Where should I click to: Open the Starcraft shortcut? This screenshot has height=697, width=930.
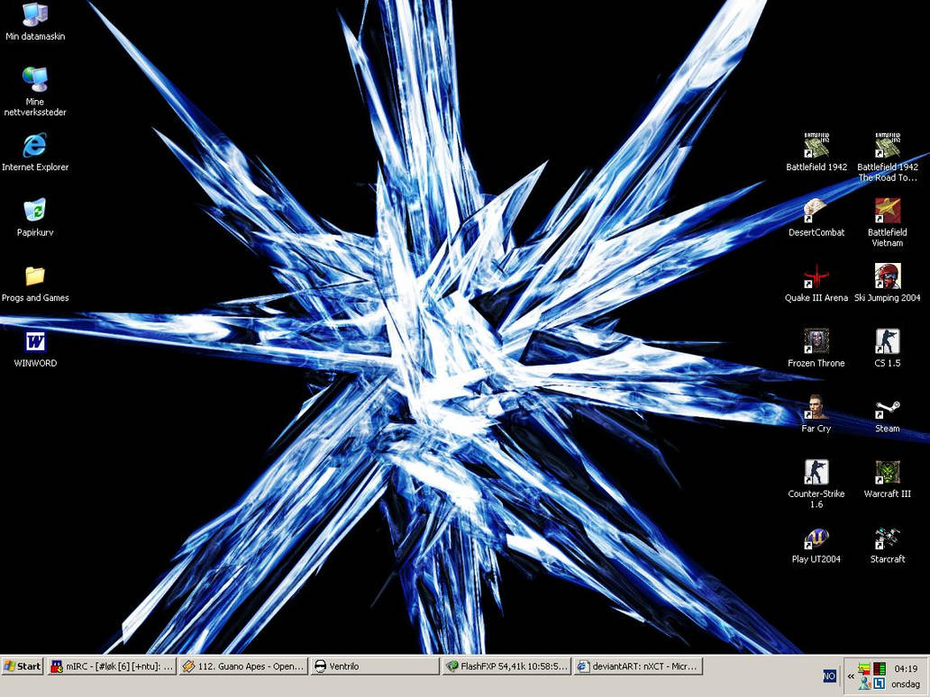887,538
